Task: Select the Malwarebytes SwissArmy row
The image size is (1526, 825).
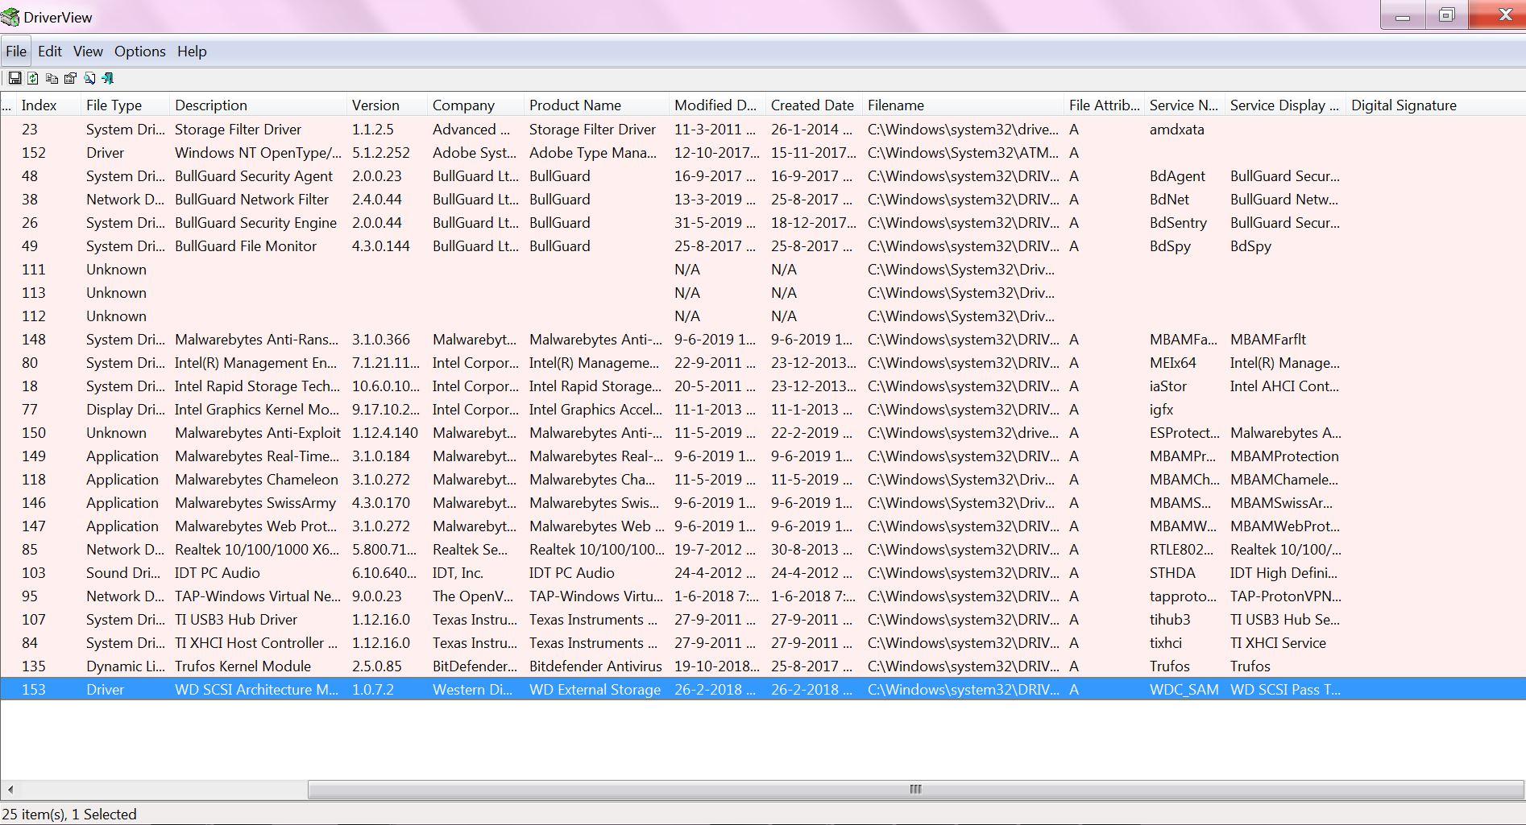Action: coord(762,503)
